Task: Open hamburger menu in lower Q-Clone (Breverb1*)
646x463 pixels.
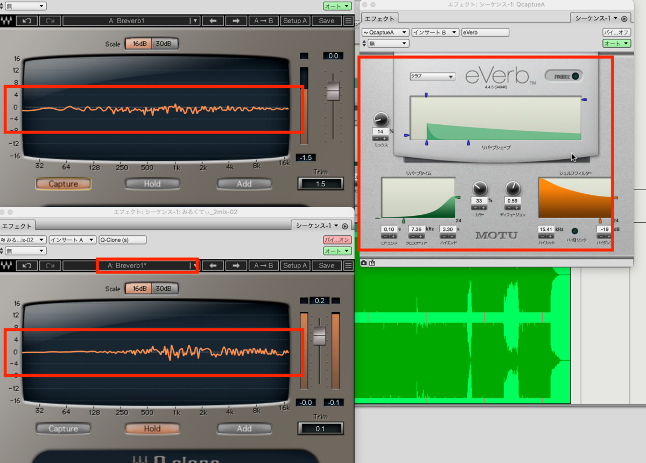Action: (348, 265)
